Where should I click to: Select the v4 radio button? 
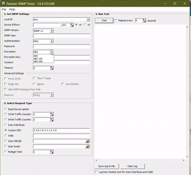(76, 25)
